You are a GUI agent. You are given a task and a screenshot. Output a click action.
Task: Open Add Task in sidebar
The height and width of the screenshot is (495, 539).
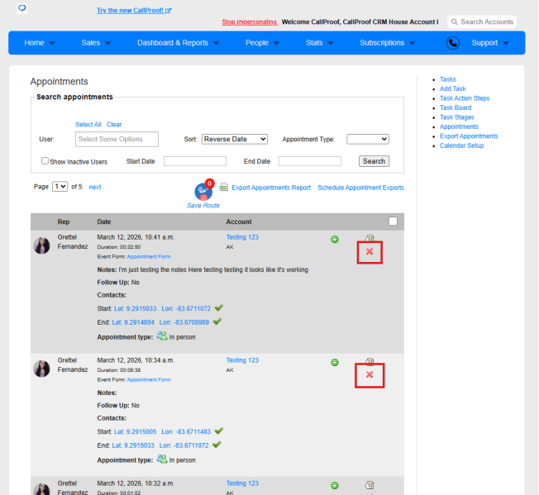[453, 88]
